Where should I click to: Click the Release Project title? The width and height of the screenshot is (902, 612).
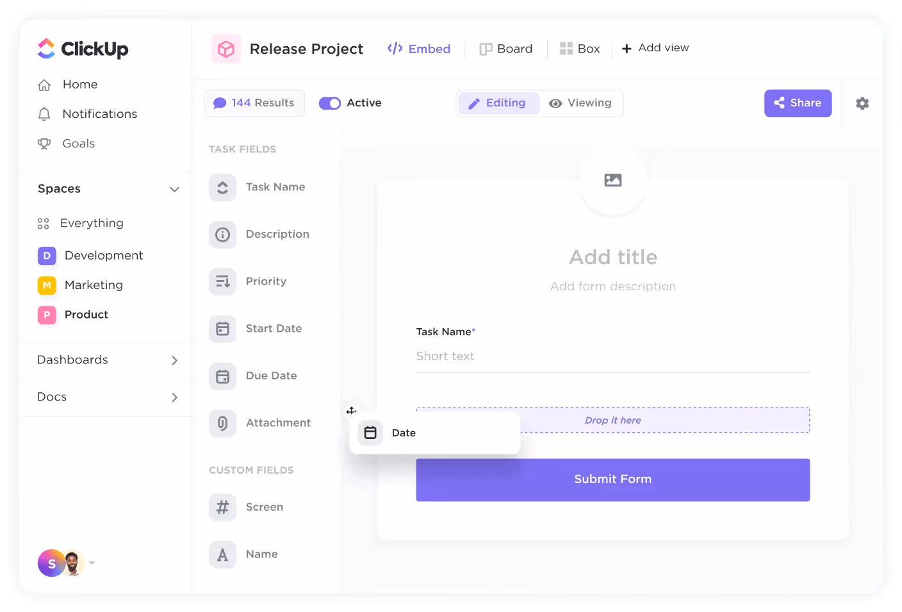click(x=306, y=49)
